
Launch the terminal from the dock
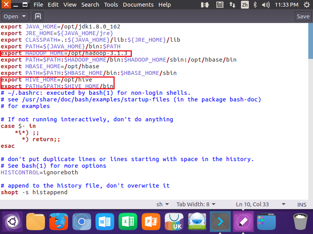[220, 222]
